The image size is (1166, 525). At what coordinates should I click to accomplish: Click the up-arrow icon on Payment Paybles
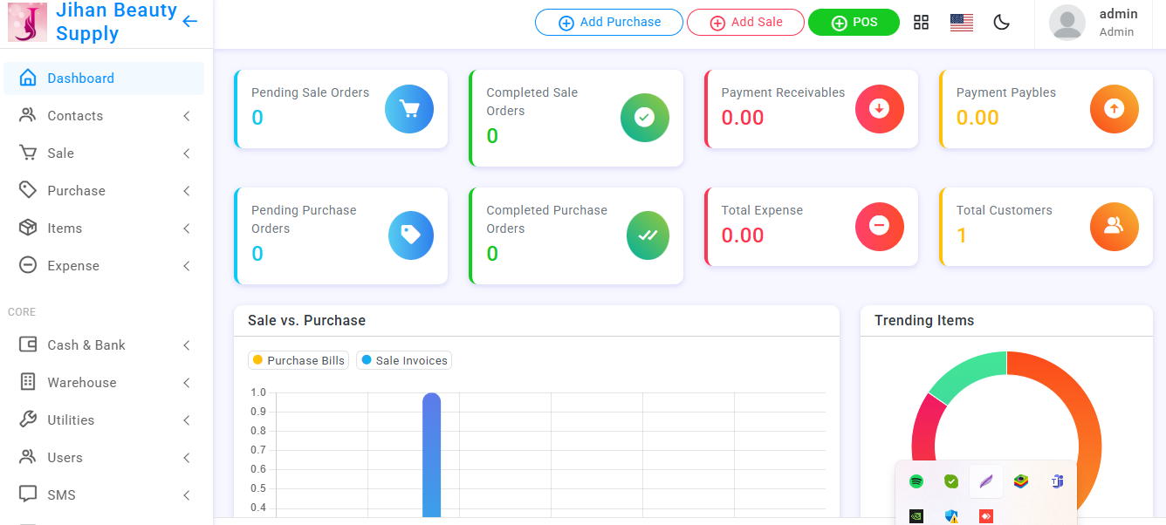(x=1114, y=109)
